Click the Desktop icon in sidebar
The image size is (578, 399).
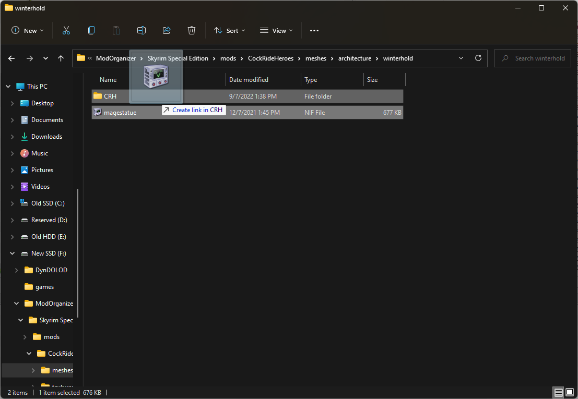coord(25,103)
